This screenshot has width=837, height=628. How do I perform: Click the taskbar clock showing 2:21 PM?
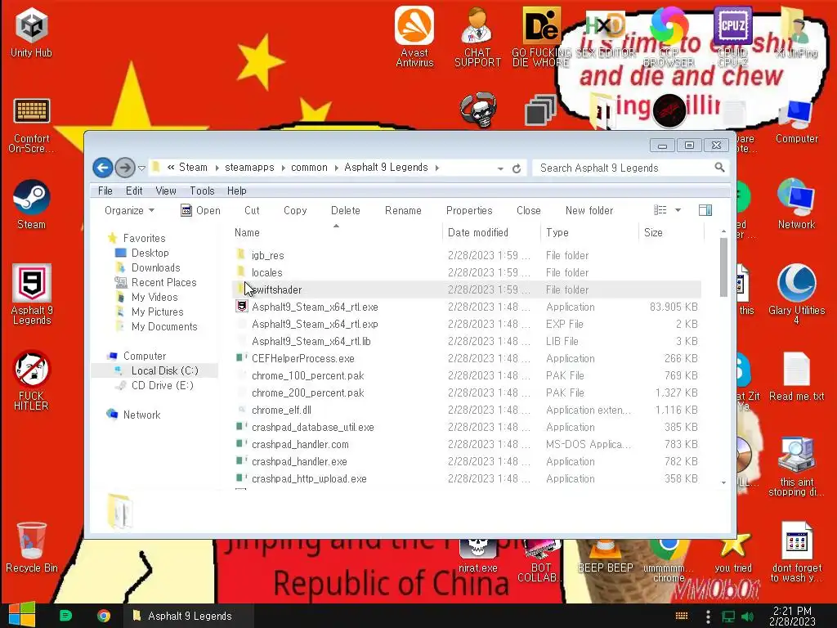[792, 616]
